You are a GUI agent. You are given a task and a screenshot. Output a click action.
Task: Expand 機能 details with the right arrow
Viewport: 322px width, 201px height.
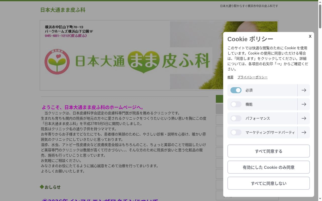(304, 104)
